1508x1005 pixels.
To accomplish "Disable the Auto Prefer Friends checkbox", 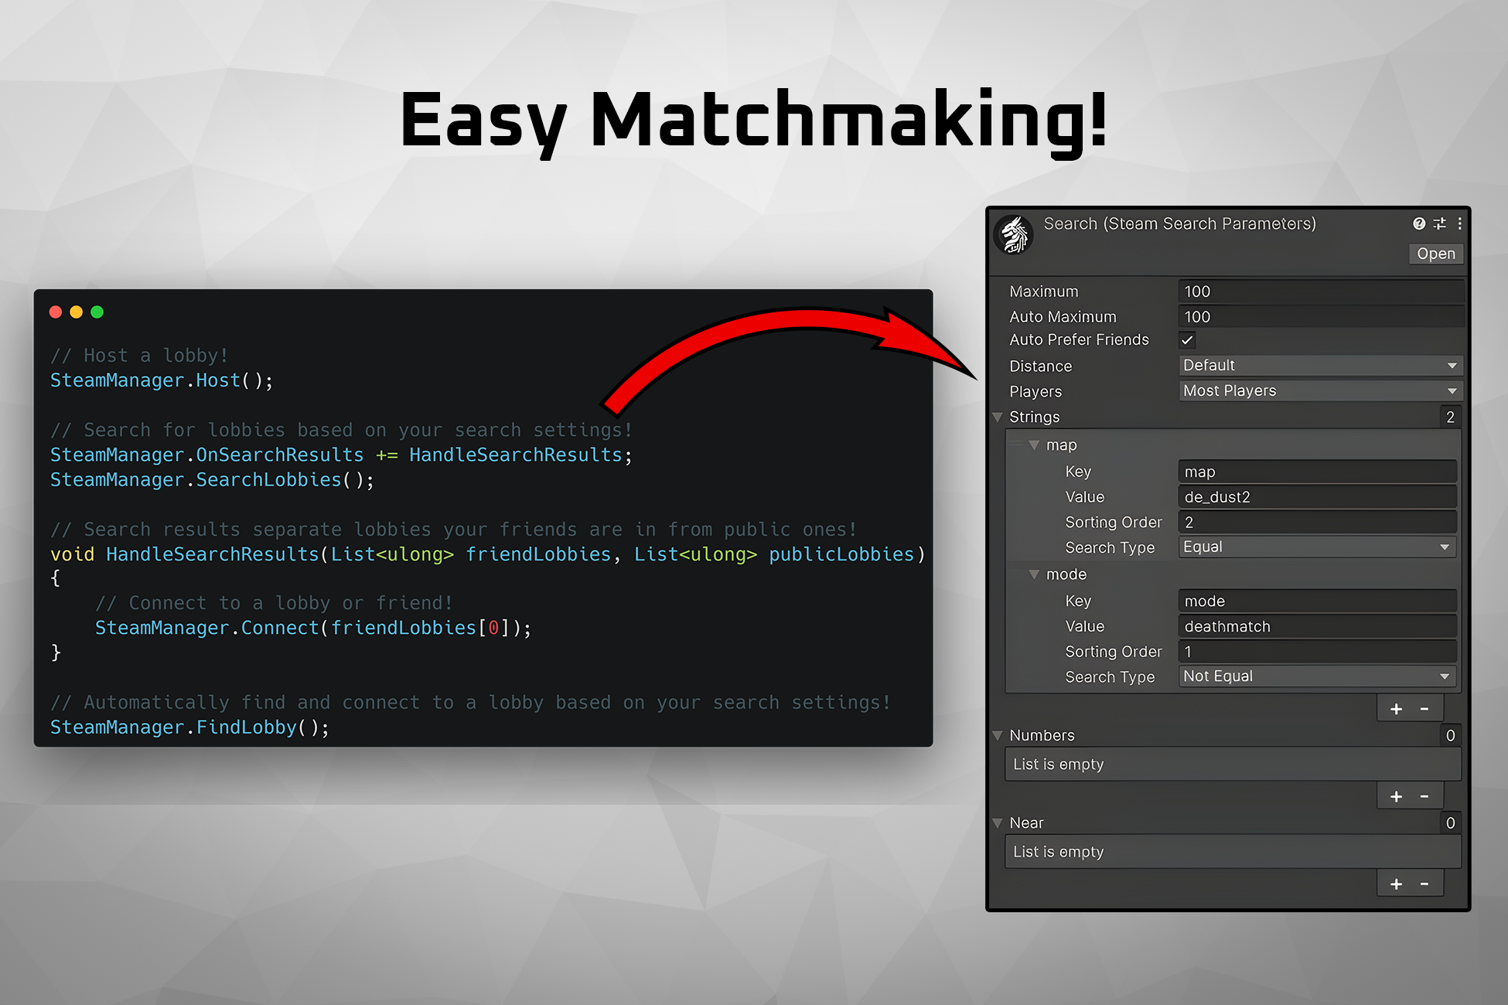I will point(1187,339).
